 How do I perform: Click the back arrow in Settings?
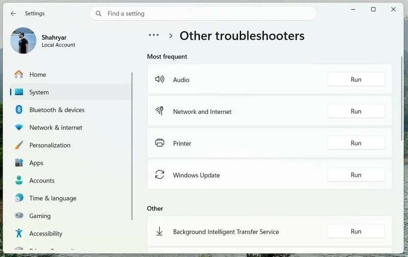(14, 14)
